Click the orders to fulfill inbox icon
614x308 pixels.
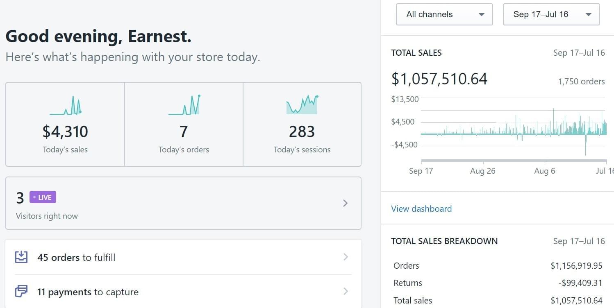(21, 257)
